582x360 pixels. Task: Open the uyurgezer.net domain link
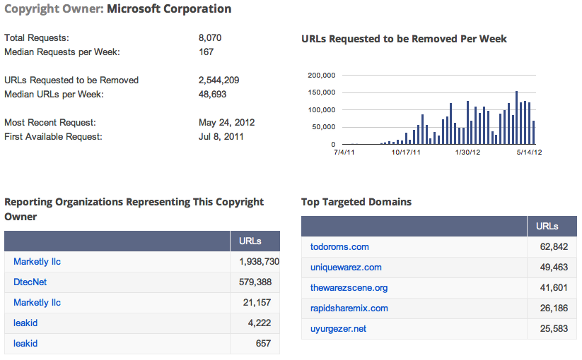338,329
